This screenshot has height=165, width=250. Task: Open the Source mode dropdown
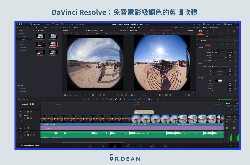coord(68,34)
